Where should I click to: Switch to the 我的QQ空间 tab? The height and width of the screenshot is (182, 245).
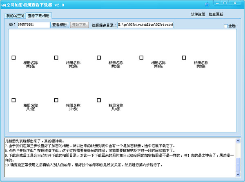point(15,16)
